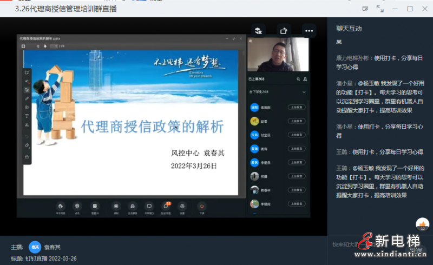The image size is (433, 265).
Task: Open interactive messages with the notification badge
Action: point(166,206)
